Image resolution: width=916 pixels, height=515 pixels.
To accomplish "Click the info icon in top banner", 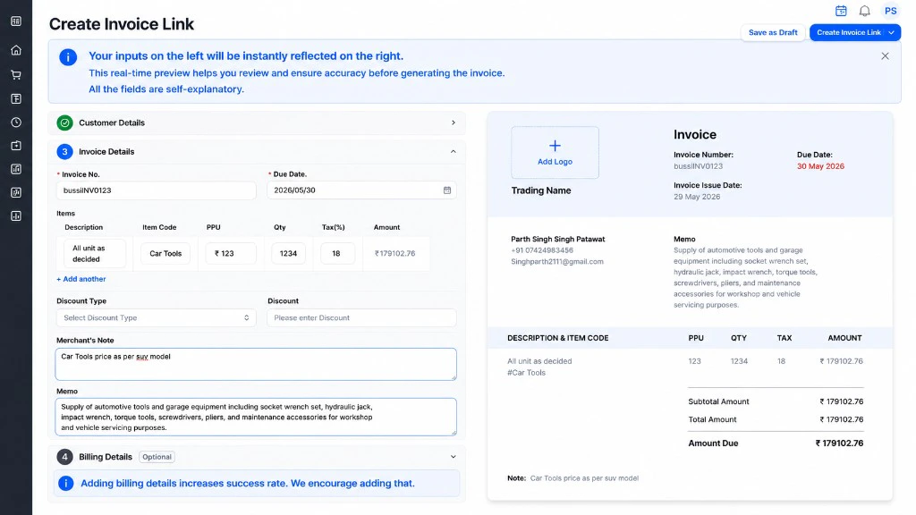I will [68, 57].
